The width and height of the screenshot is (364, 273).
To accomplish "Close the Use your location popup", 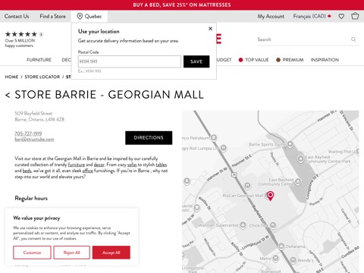I will pos(210,29).
